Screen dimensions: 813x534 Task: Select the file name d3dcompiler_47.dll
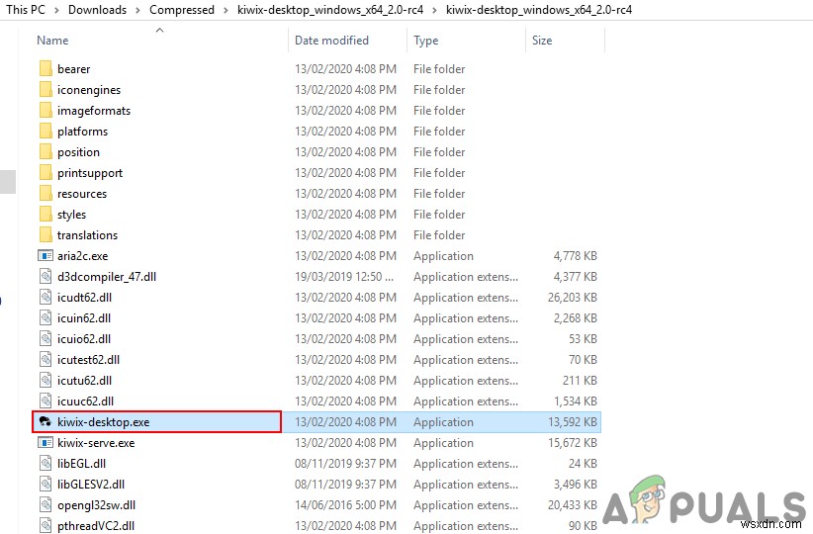click(107, 277)
